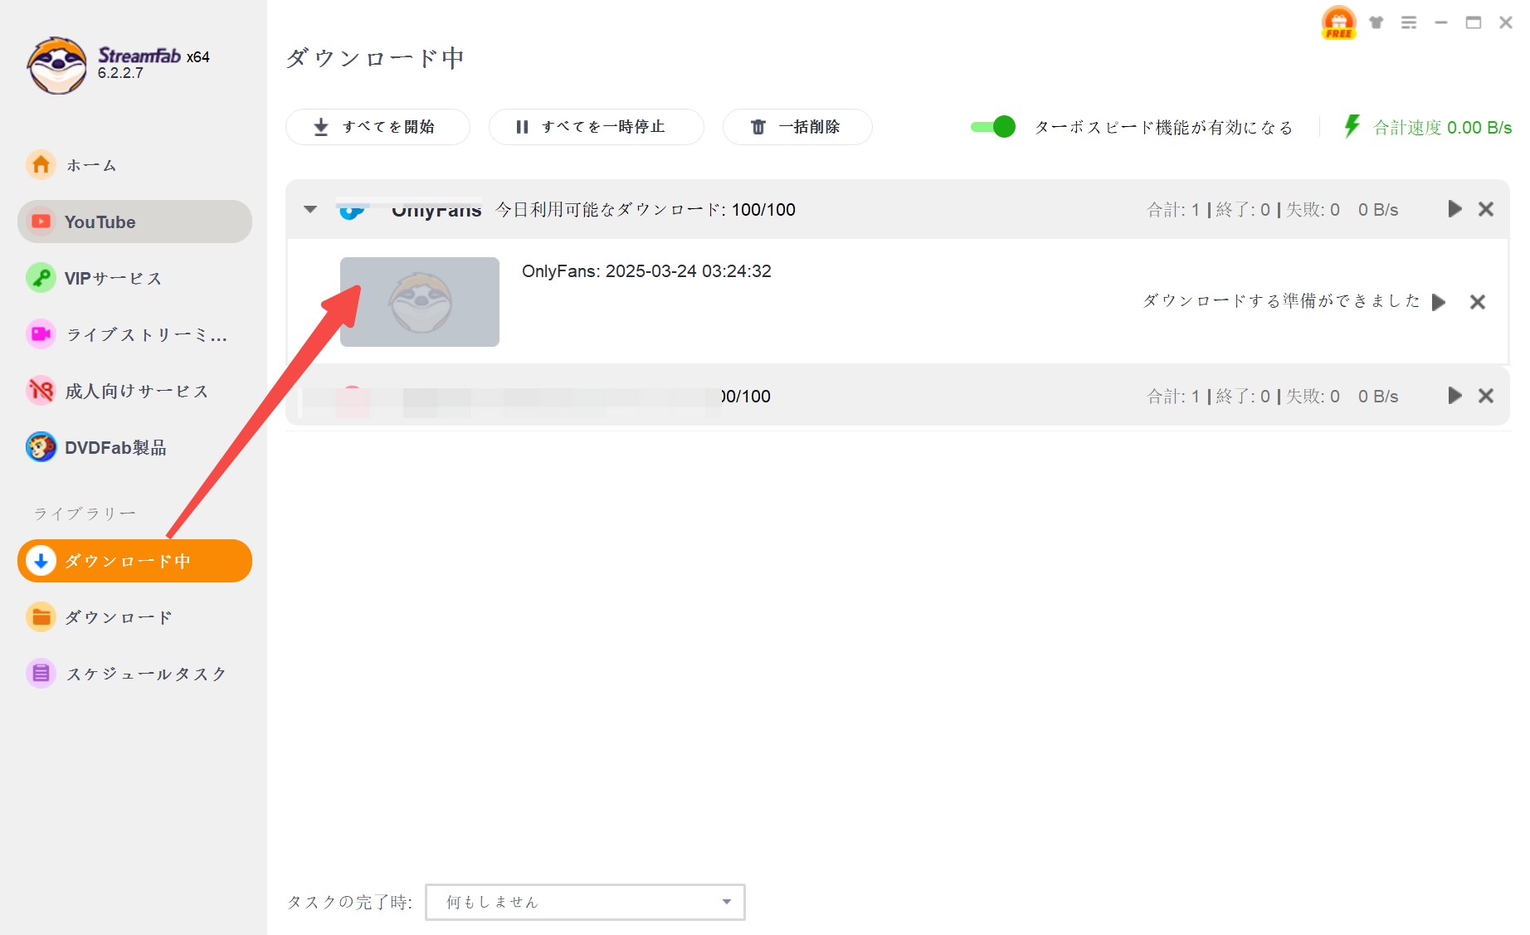Open the タスクの完了時 dropdown
This screenshot has width=1530, height=935.
click(x=585, y=902)
